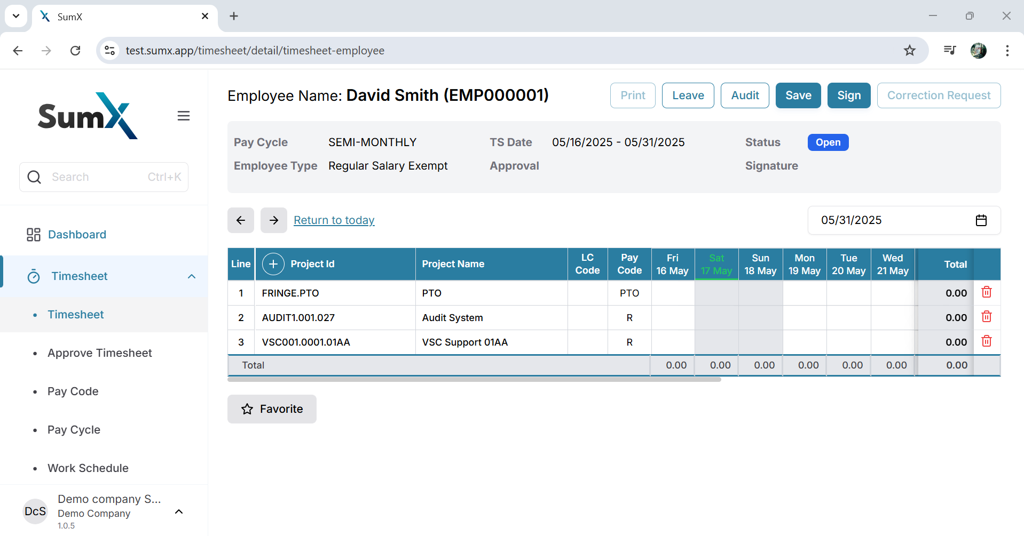Delete the VSC001.0001.01AA row
The image size is (1024, 536).
click(987, 341)
